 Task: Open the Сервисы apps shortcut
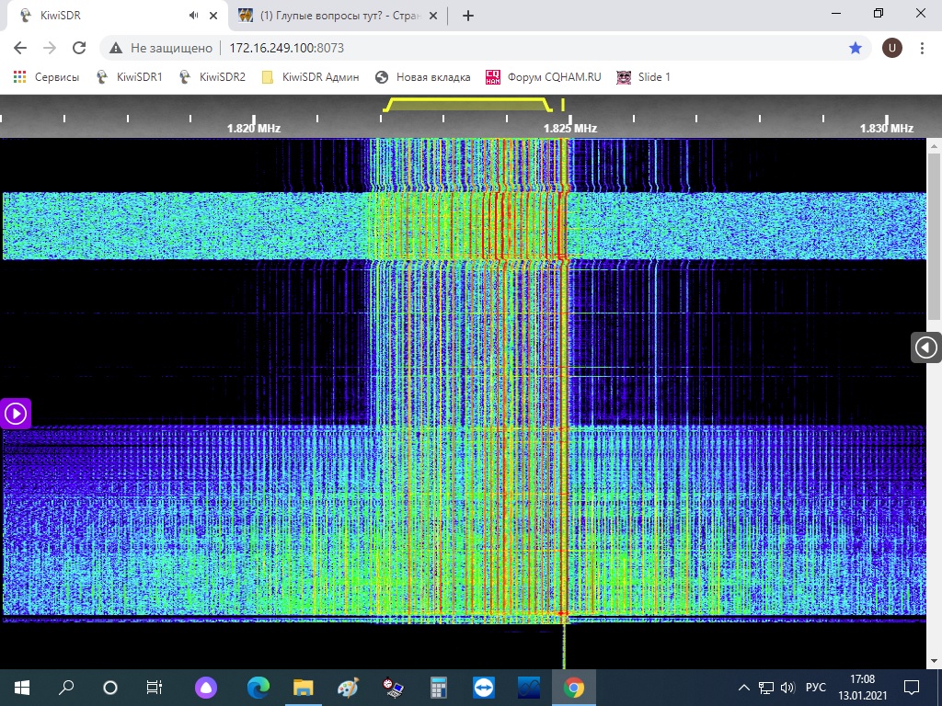tap(46, 77)
